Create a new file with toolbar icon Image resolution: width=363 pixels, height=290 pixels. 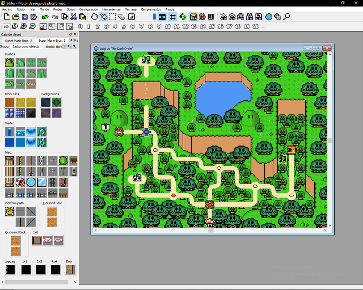pyautogui.click(x=7, y=17)
